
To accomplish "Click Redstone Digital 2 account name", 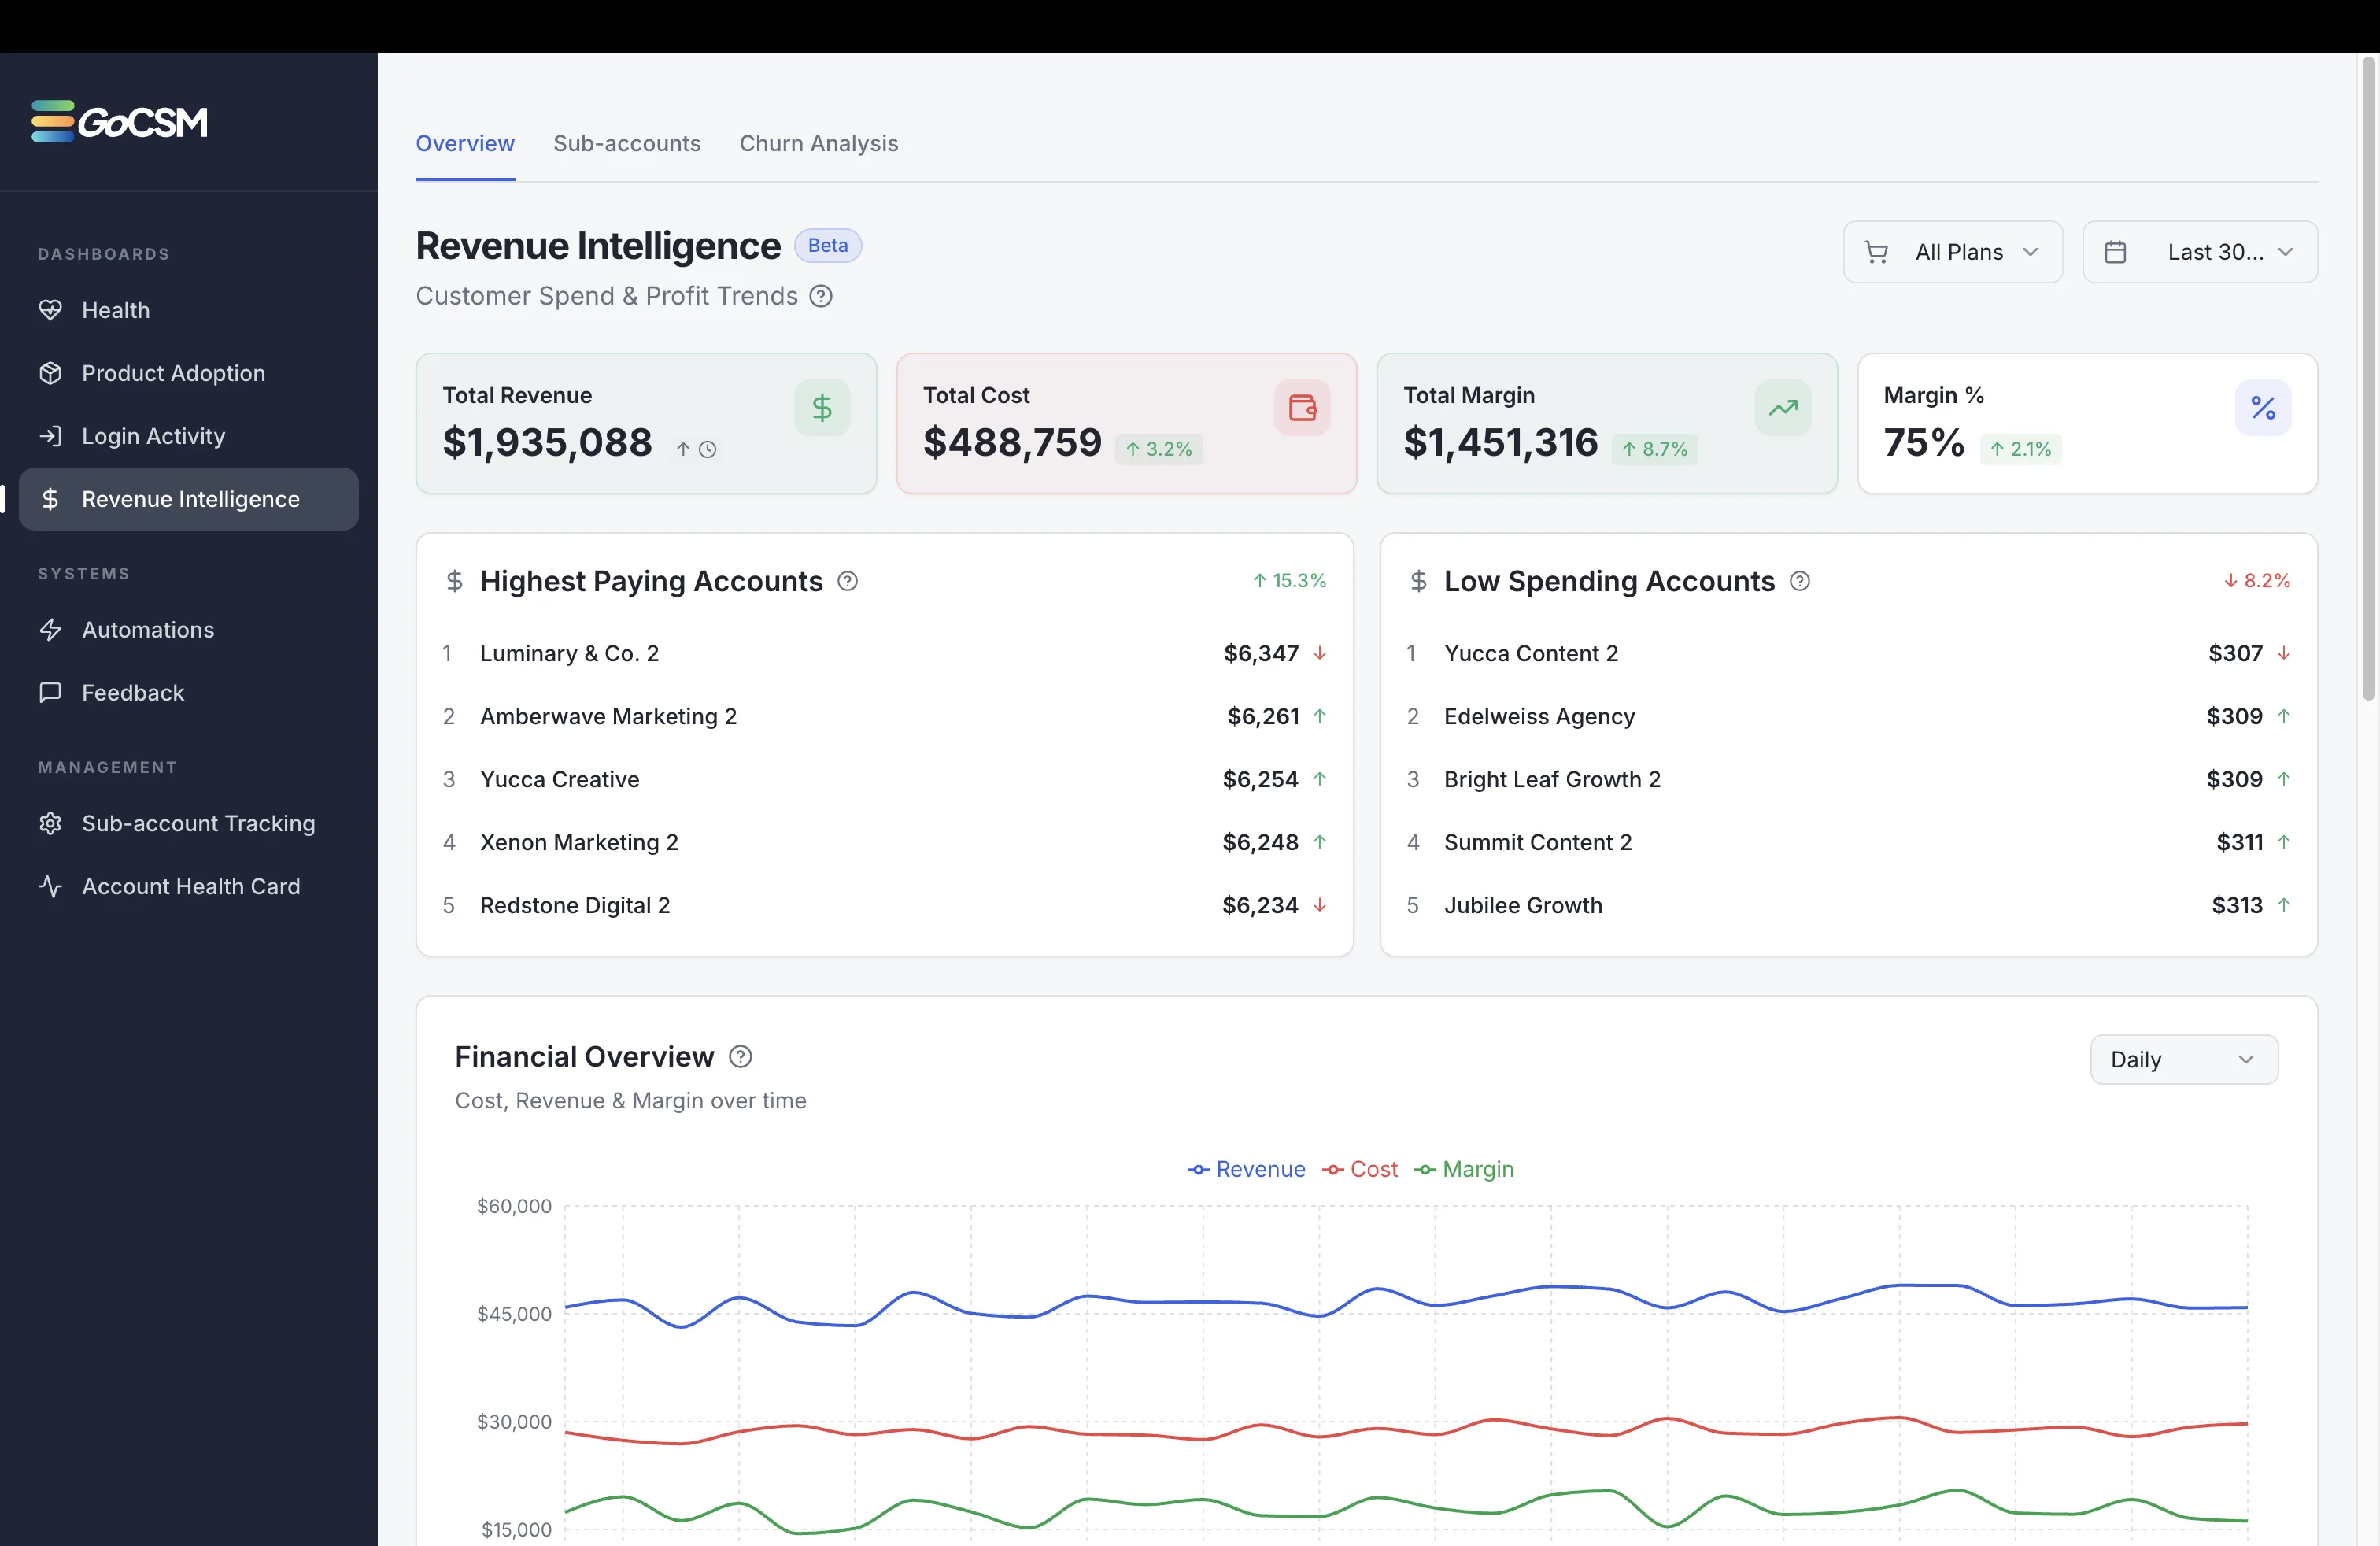I will [x=575, y=905].
